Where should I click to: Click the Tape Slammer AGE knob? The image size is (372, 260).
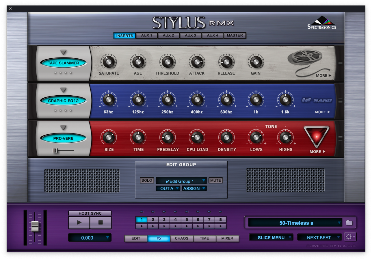[138, 62]
